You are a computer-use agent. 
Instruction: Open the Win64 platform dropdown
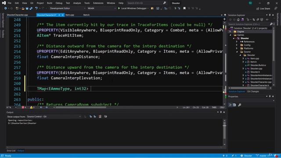coord(101,8)
